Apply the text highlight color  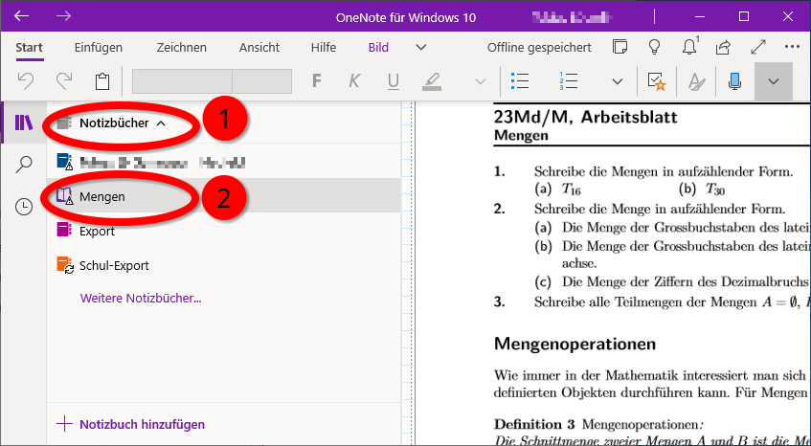tap(432, 81)
